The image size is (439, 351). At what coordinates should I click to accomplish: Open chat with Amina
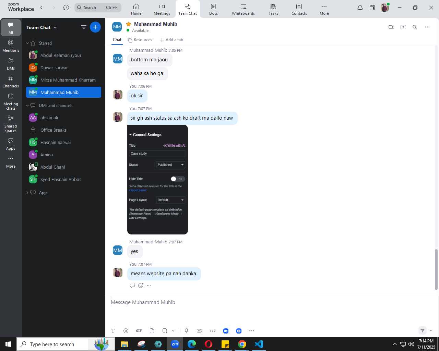tap(63, 155)
